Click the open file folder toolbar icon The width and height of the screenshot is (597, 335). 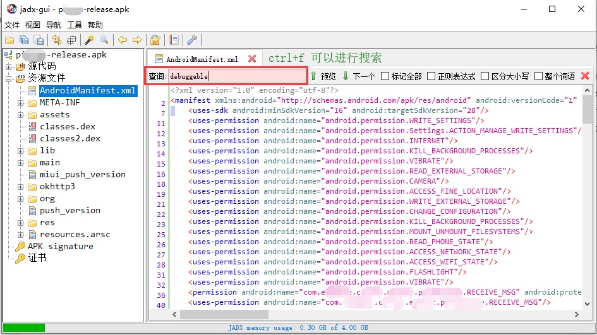tap(9, 40)
